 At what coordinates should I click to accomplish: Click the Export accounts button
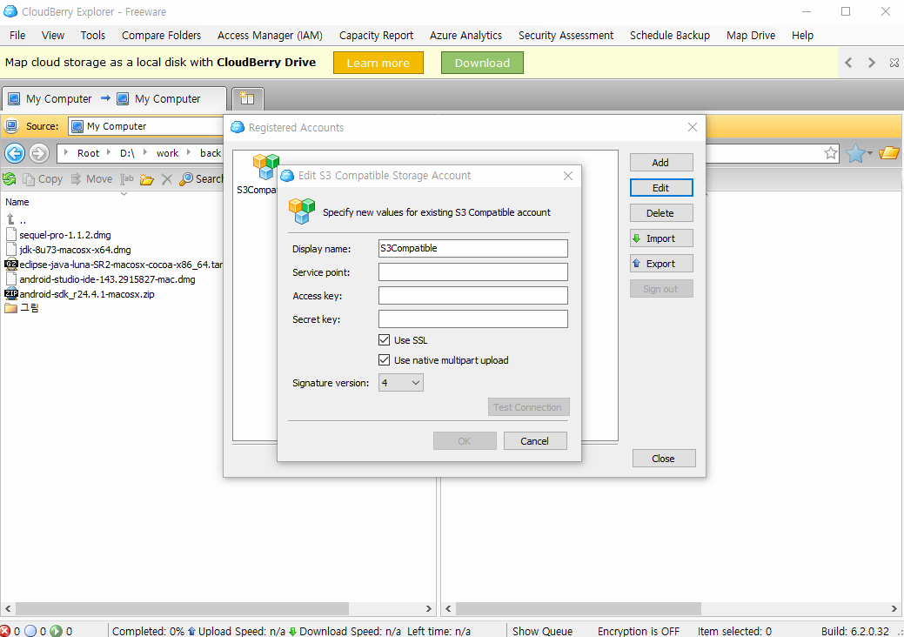[661, 264]
